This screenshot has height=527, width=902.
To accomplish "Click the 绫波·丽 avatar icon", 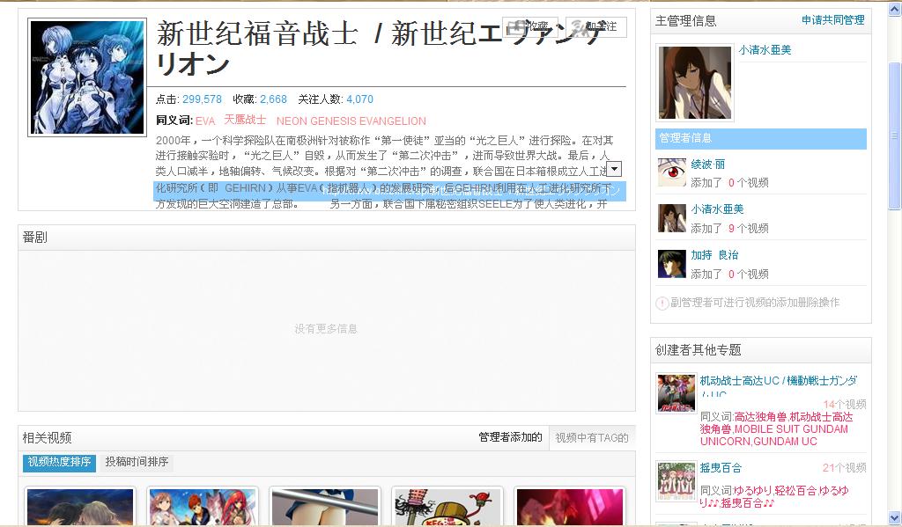I will coord(672,172).
